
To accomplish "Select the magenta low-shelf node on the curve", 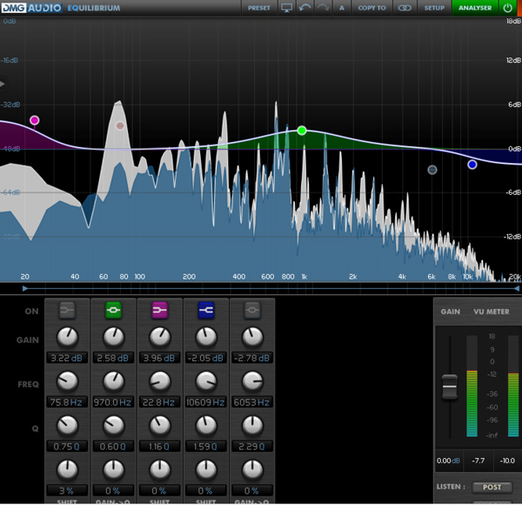I will coord(34,120).
